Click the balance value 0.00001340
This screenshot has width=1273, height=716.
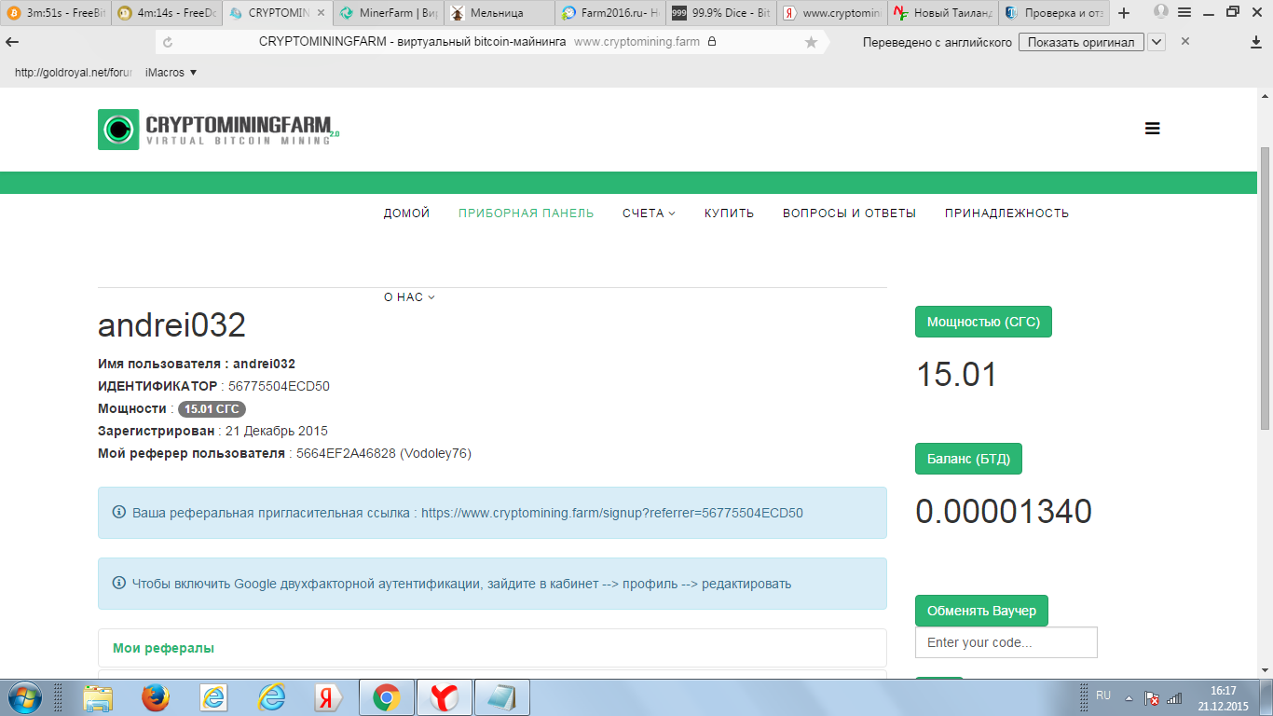coord(1004,512)
